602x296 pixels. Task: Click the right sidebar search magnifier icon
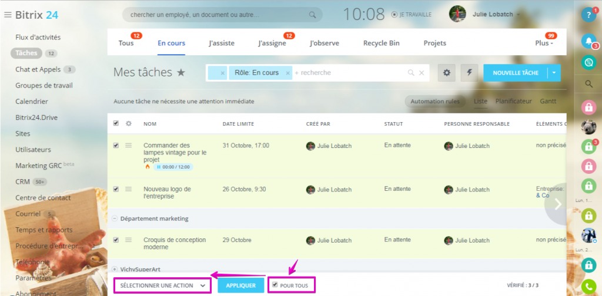pos(588,84)
